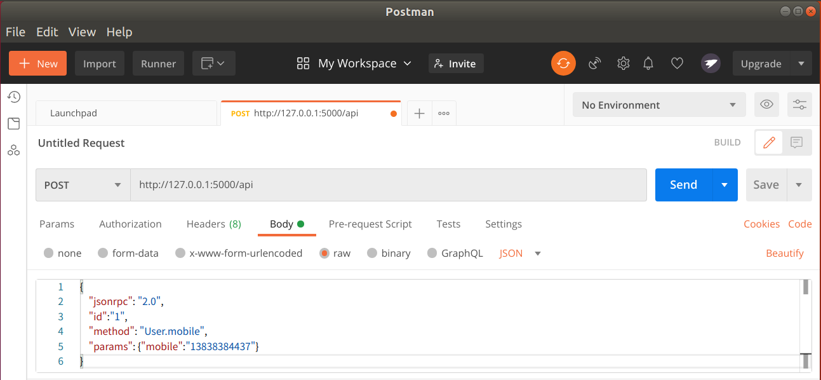Select the none body option
The height and width of the screenshot is (380, 821).
click(x=62, y=253)
